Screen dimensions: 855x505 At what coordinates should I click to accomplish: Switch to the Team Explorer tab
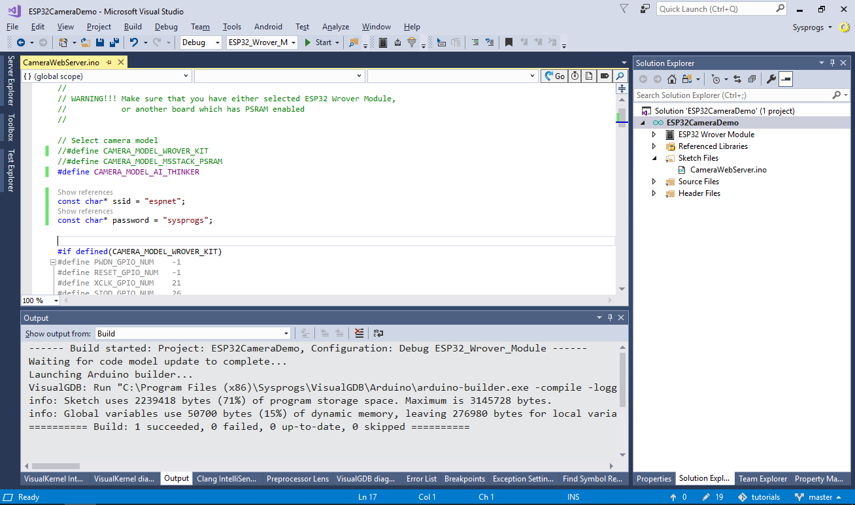click(x=763, y=479)
